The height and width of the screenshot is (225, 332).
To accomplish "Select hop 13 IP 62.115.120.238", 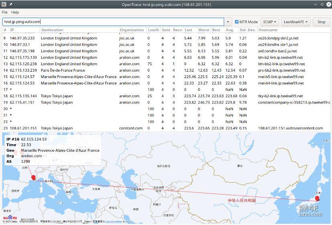I will pos(23,64).
